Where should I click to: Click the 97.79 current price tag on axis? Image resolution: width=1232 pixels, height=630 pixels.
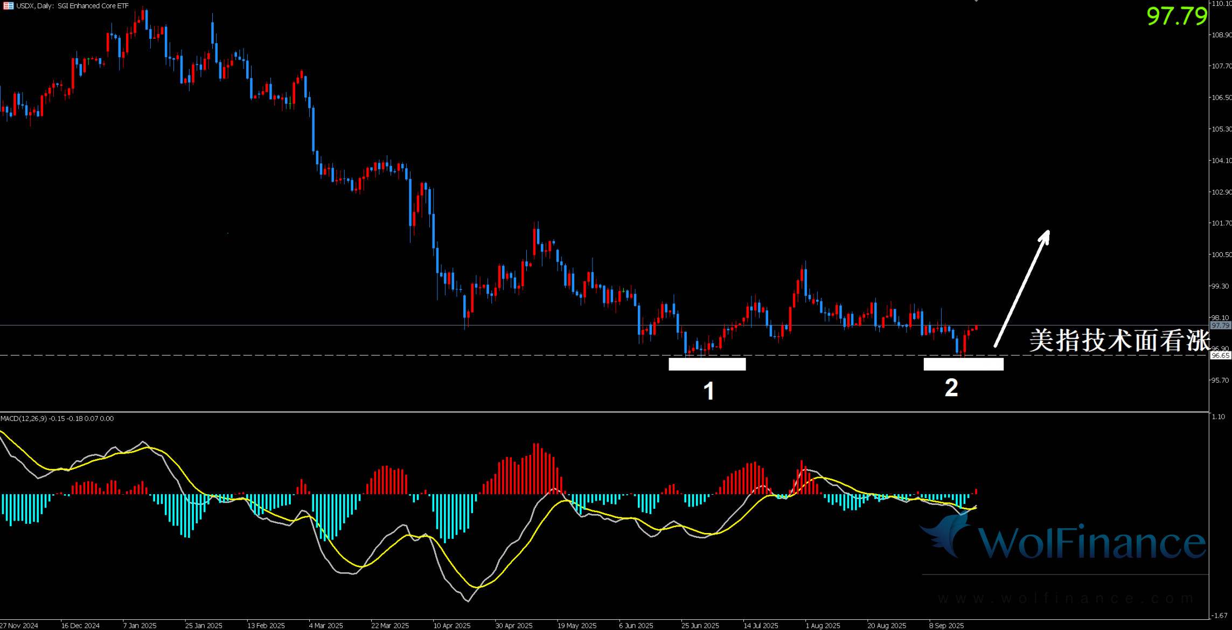pos(1220,326)
